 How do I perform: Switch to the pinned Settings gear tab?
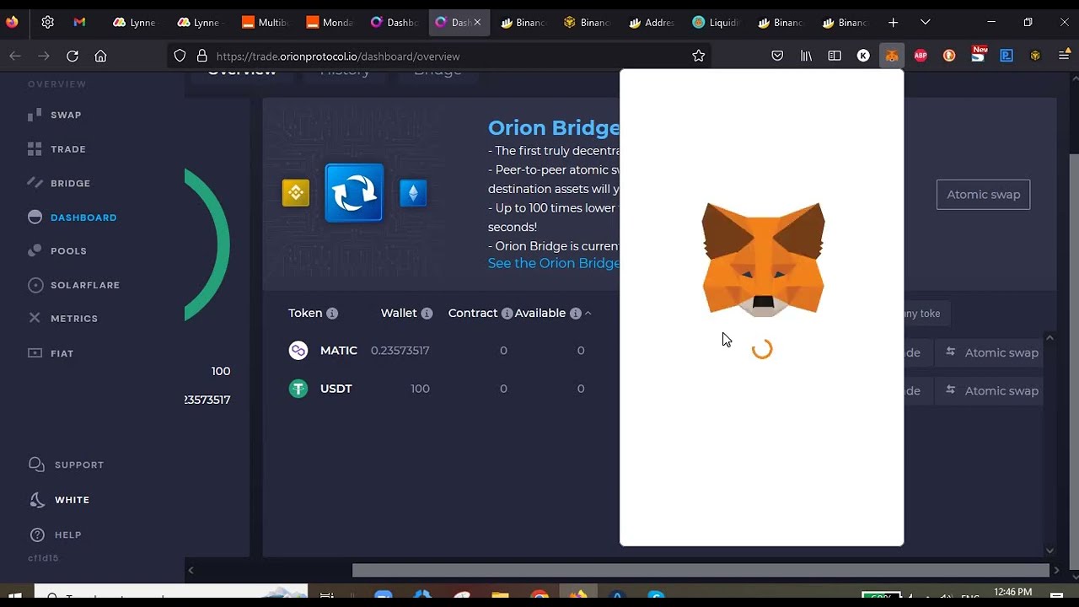(x=47, y=22)
